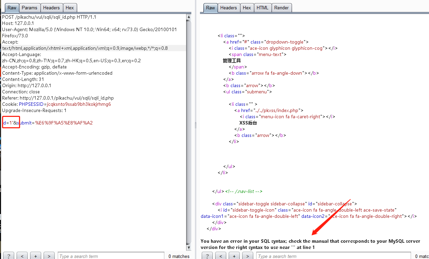Click the response pane previous match button
The width and height of the screenshot is (429, 259).
pyautogui.click(x=221, y=256)
